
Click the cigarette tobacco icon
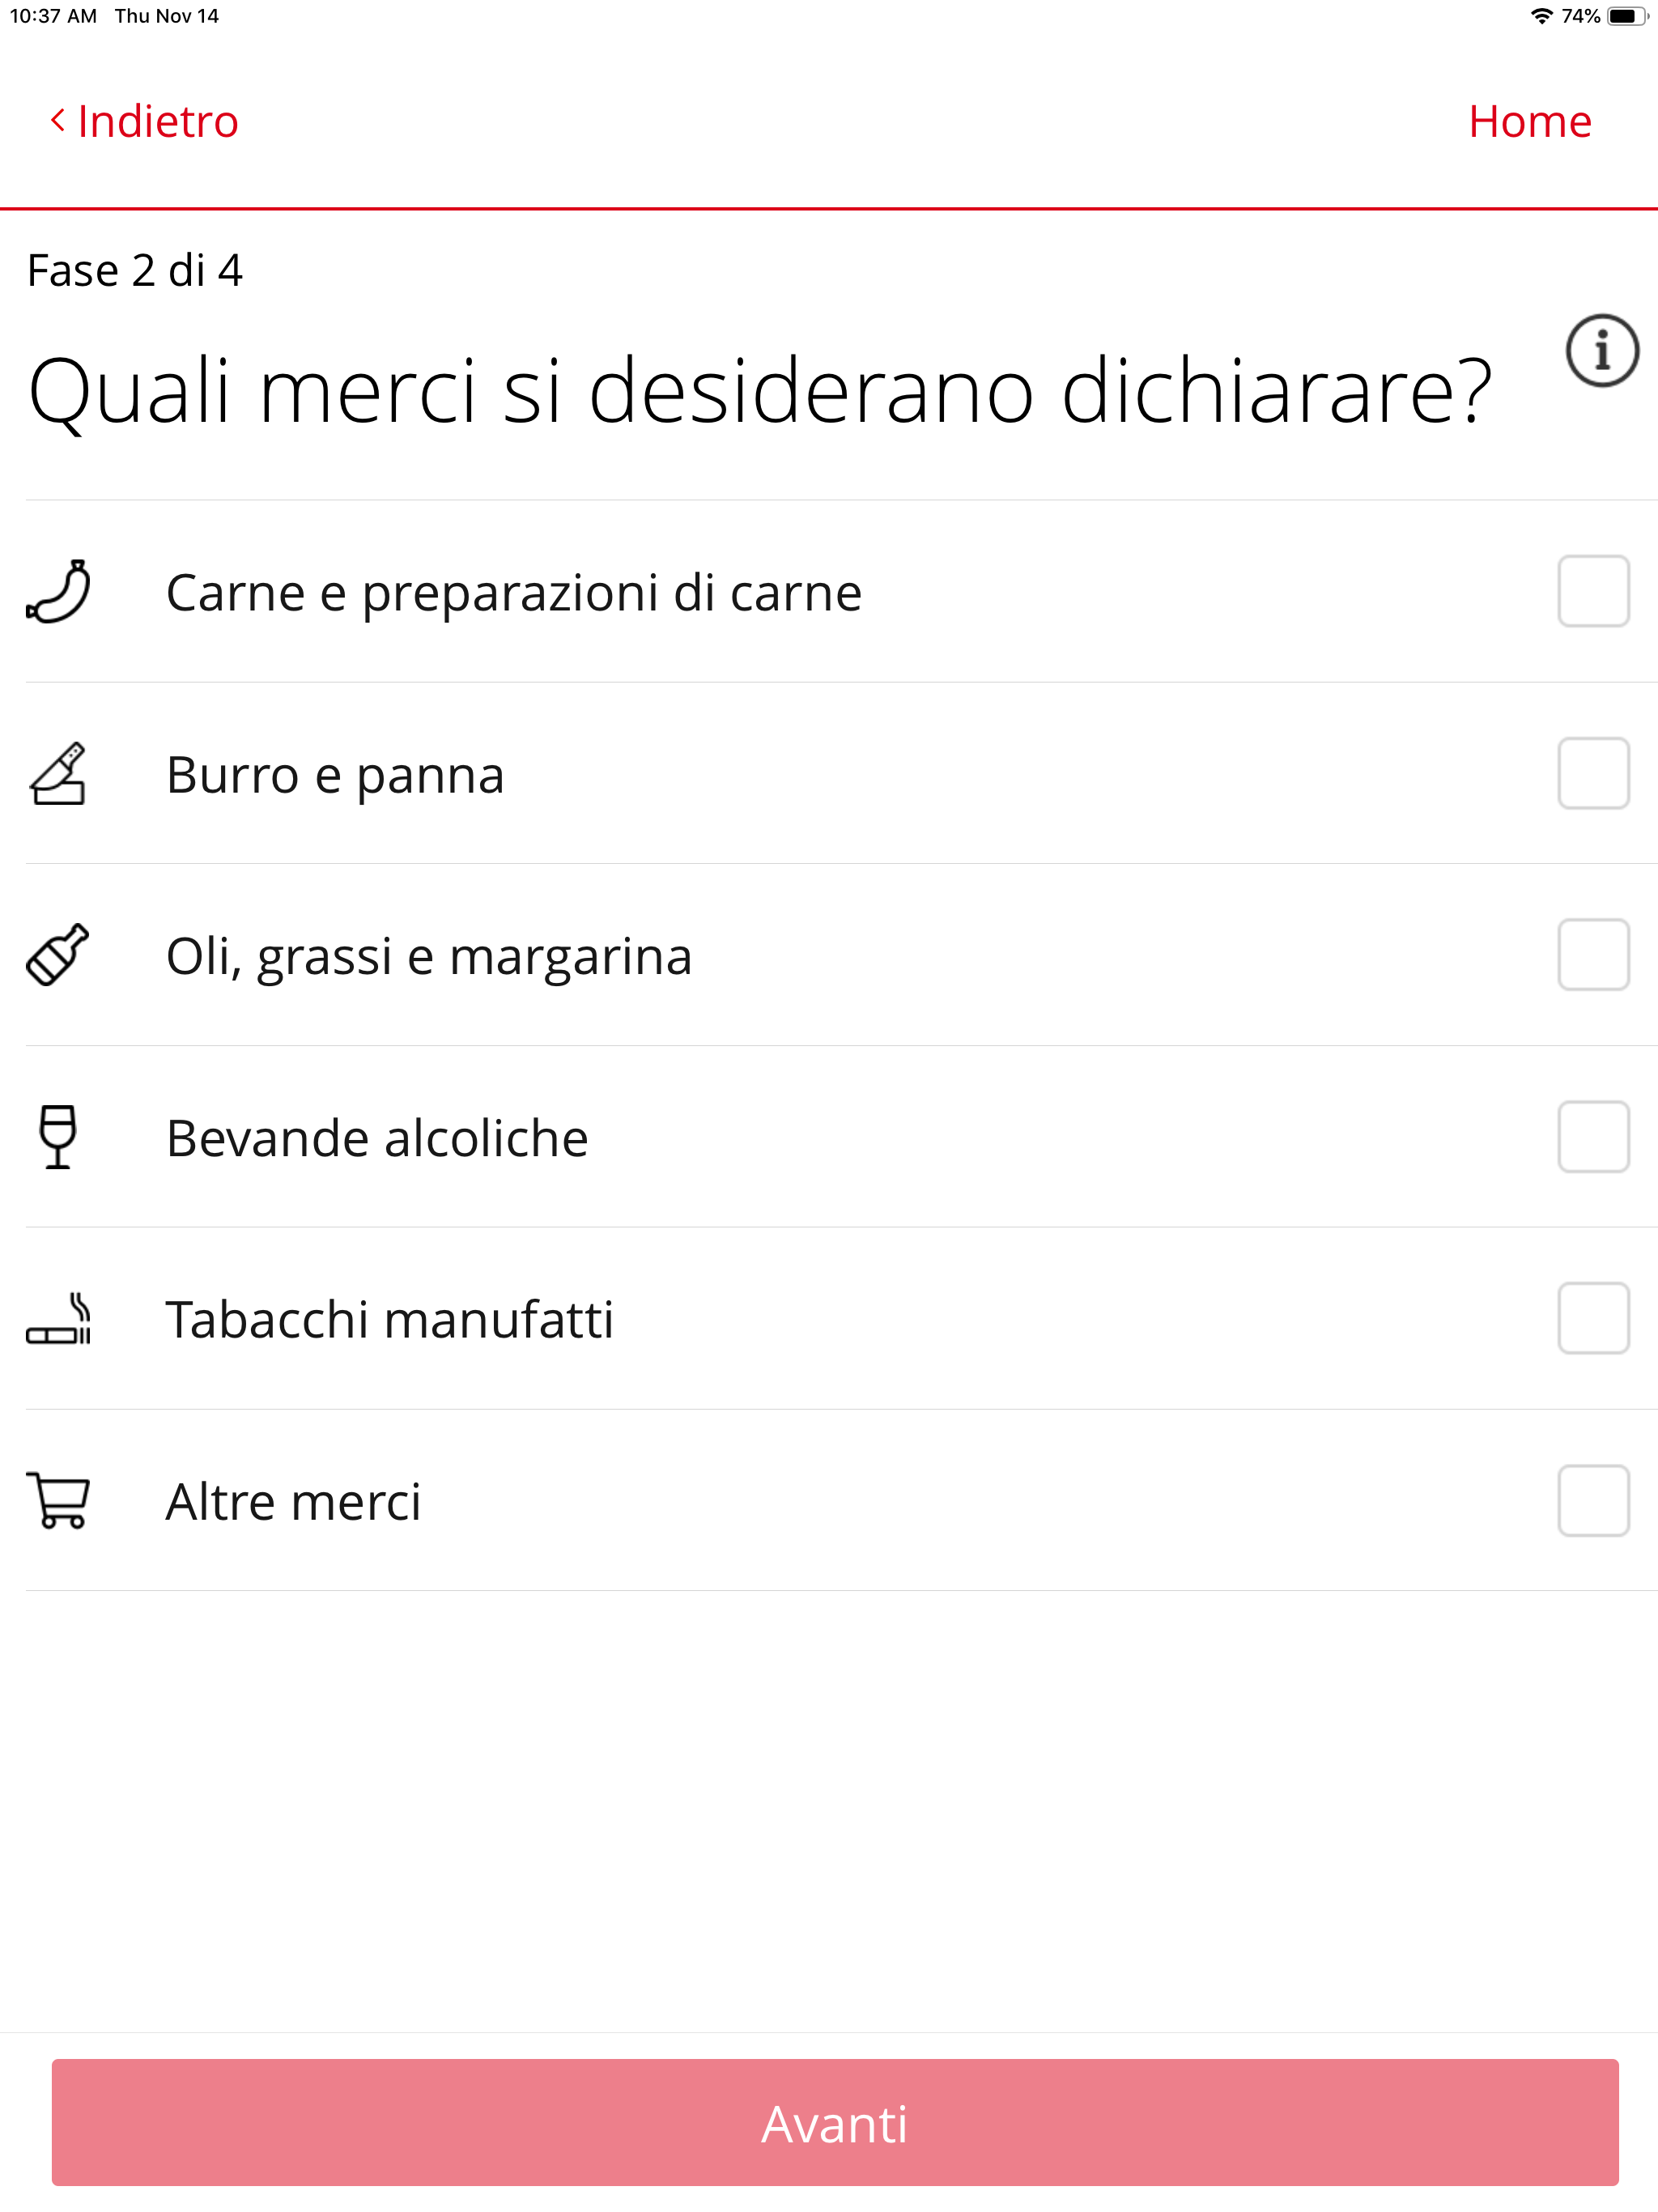(x=59, y=1319)
